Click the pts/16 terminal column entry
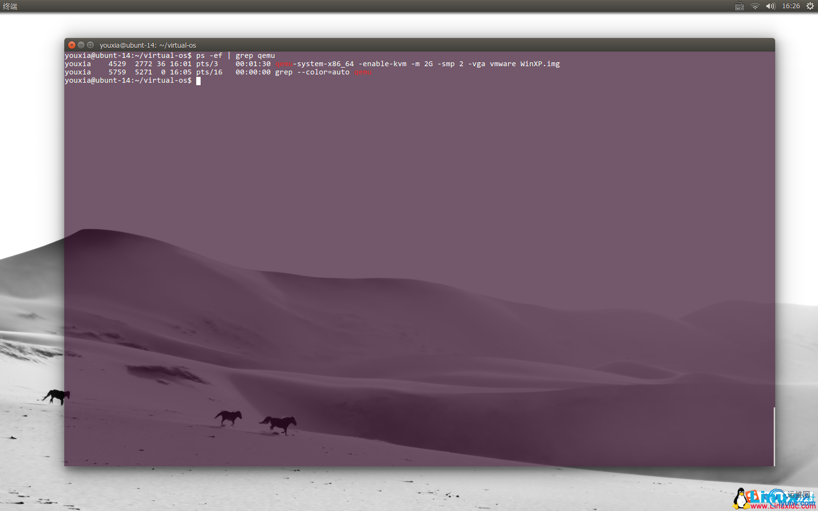Image resolution: width=818 pixels, height=511 pixels. (x=209, y=73)
